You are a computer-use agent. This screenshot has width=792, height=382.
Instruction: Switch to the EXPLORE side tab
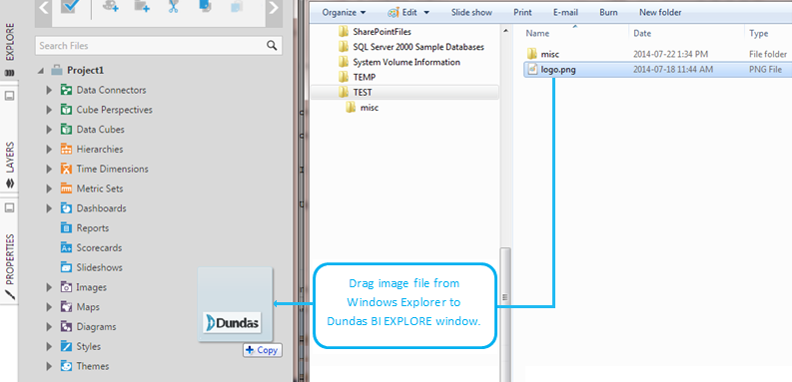(10, 41)
